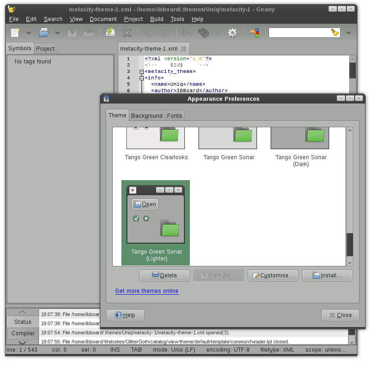Click Save All icon in Geany toolbar
Screen dimensions: 372x369
tap(89, 33)
